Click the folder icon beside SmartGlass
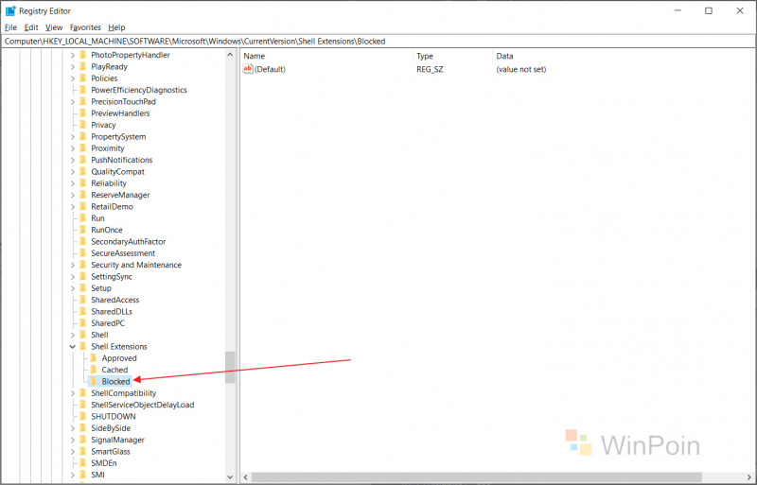This screenshot has height=485, width=757. click(x=82, y=451)
